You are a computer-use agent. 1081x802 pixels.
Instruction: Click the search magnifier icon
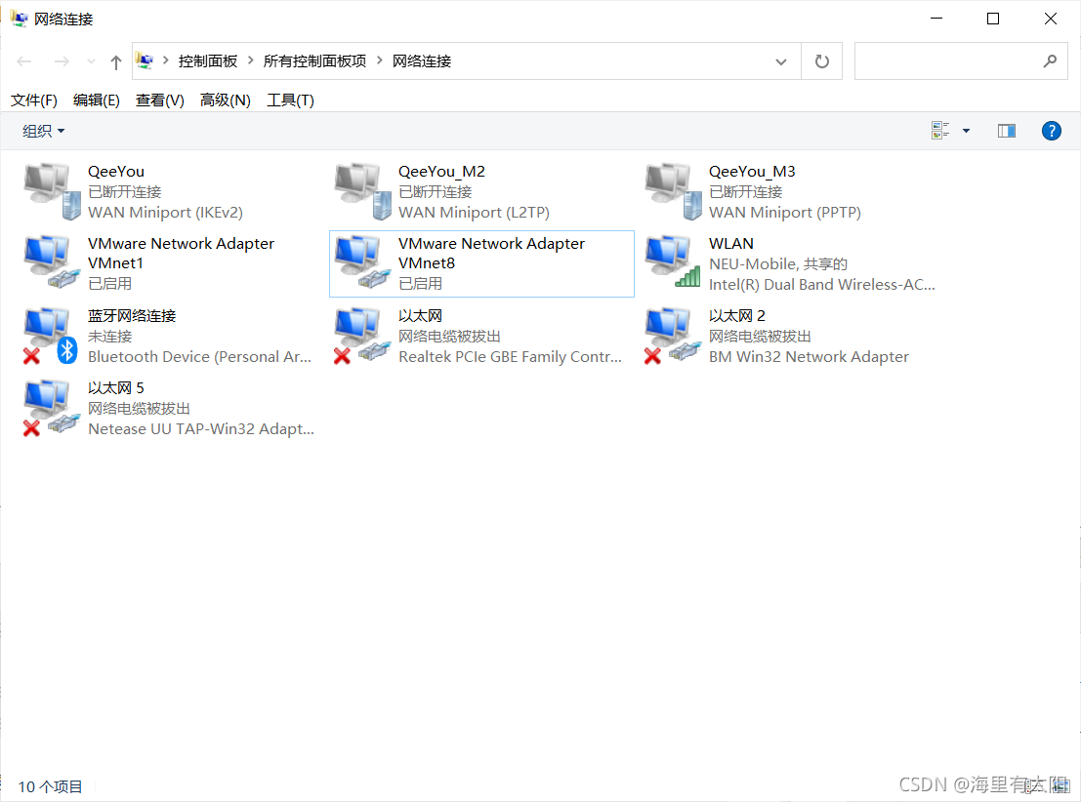click(x=1050, y=61)
